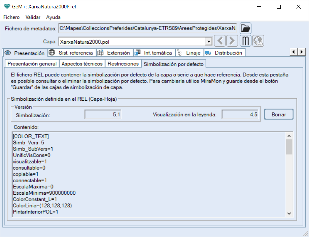Open the metadata file browse folder icon
This screenshot has width=309, height=237.
[245, 28]
